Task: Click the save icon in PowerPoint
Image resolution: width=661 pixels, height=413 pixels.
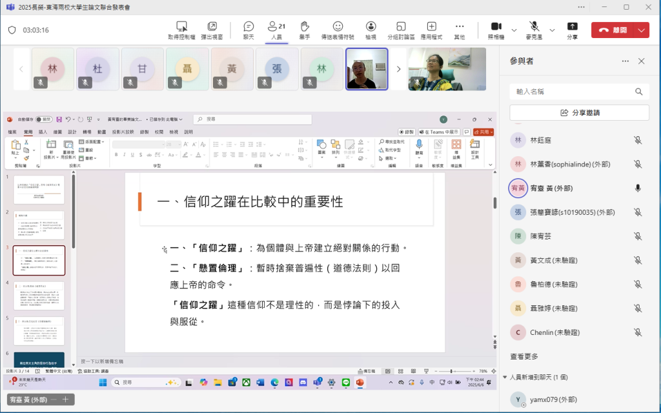Action: tap(59, 119)
